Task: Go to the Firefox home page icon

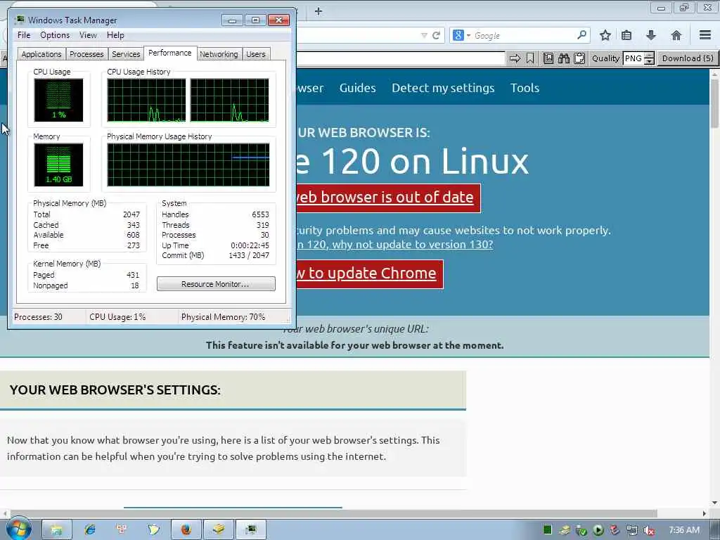Action: pos(676,35)
